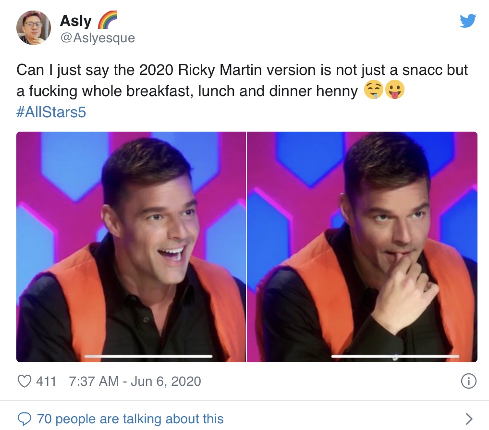Open the #AllStars5 hashtag link
This screenshot has width=489, height=430.
51,112
